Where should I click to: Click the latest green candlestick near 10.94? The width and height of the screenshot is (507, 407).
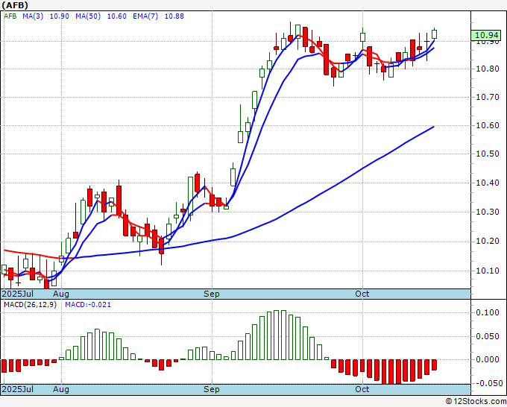[x=434, y=34]
